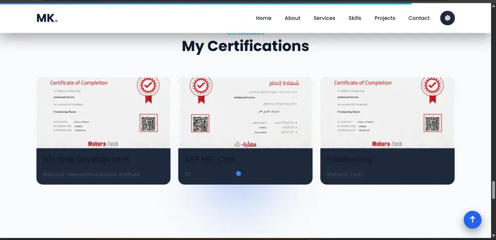The image size is (496, 240).
Task: Click QR code on Freelancing certificate
Action: coord(433,123)
